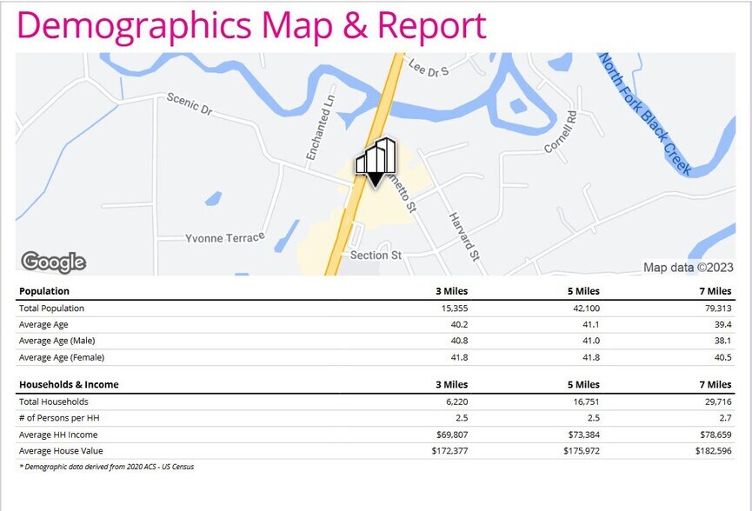Click the building marker pin on the map
Image resolution: width=752 pixels, height=511 pixels.
376,162
